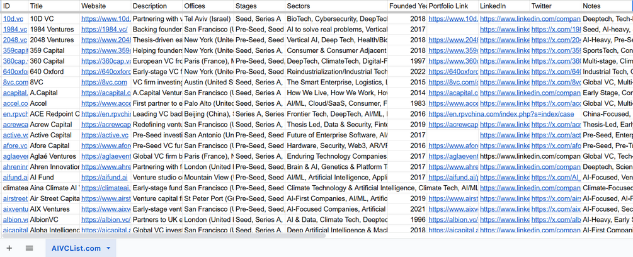Select the Title column header cell
Viewport: 633px width, 257px height.
54,6
